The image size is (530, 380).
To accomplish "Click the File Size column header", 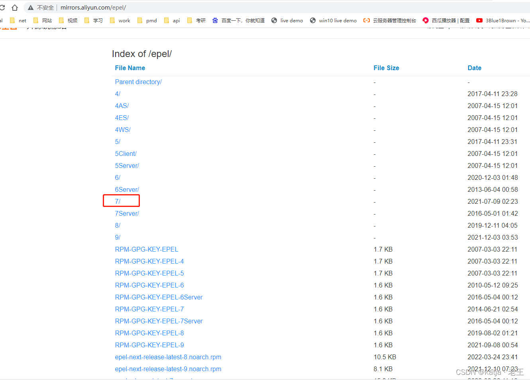I will [x=386, y=68].
